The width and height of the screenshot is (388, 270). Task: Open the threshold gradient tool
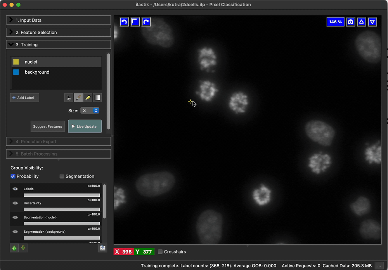[97, 98]
